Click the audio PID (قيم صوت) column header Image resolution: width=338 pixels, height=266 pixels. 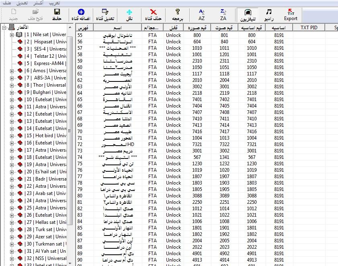(224, 28)
